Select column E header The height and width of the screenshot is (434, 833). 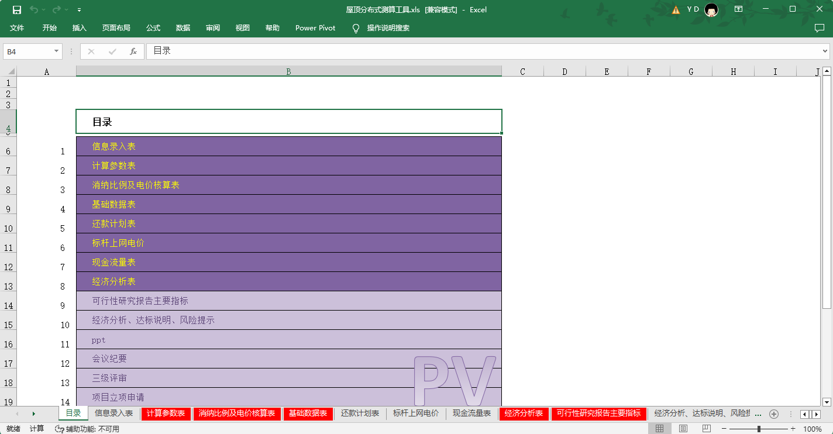point(607,71)
